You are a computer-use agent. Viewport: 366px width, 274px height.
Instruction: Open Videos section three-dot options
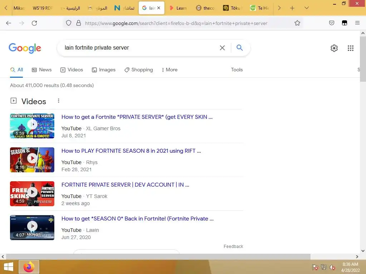[59, 101]
